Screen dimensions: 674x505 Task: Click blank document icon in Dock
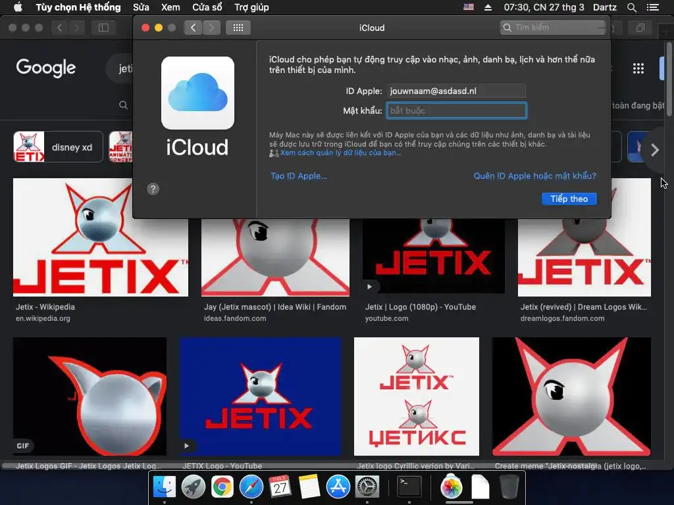coord(480,487)
